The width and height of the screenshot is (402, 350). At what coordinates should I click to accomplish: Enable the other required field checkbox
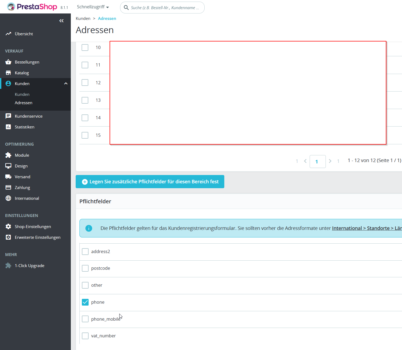coord(85,285)
